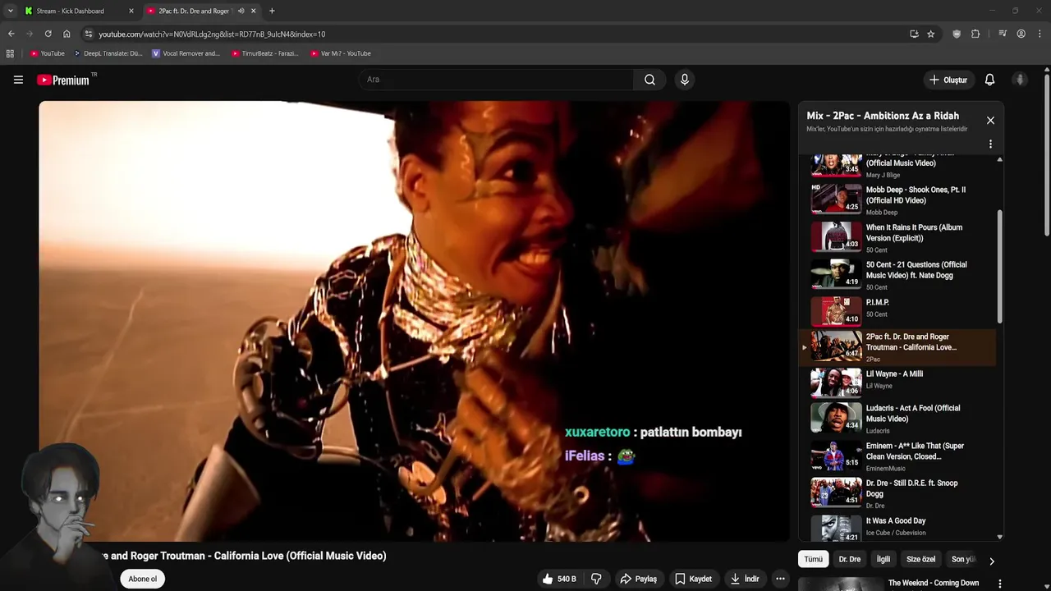Open options for The Weeknd - Coming Down
Viewport: 1051px width, 591px height.
pos(999,584)
